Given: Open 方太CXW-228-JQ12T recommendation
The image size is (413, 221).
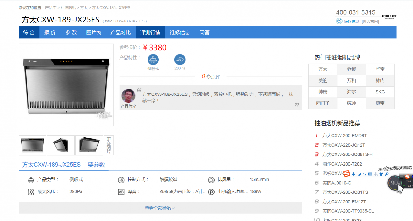Looking at the screenshot, I should [x=344, y=145].
